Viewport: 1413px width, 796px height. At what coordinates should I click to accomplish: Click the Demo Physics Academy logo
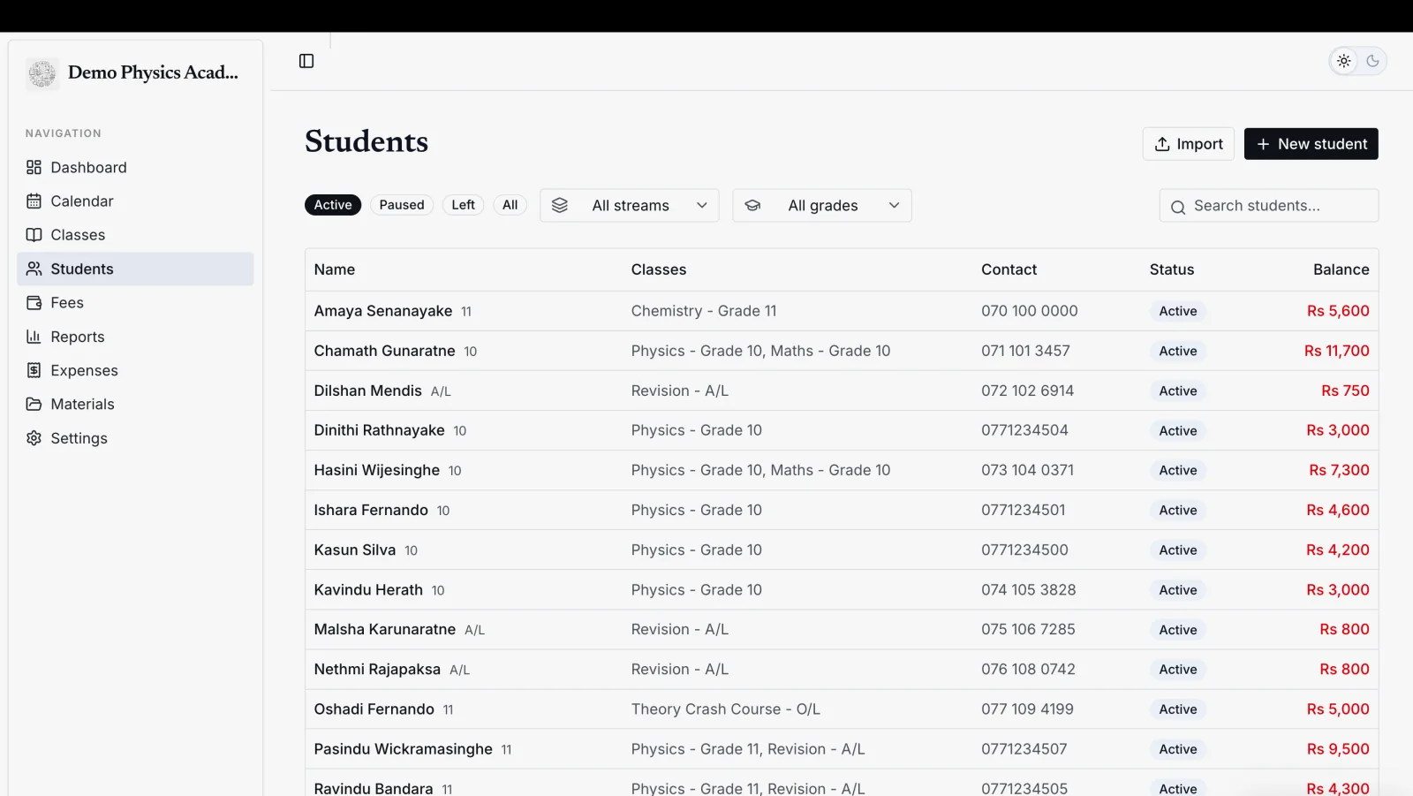42,72
